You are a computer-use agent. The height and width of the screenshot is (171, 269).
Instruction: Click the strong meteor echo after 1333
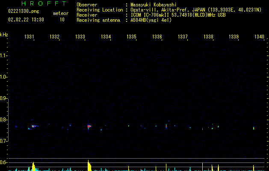point(89,127)
